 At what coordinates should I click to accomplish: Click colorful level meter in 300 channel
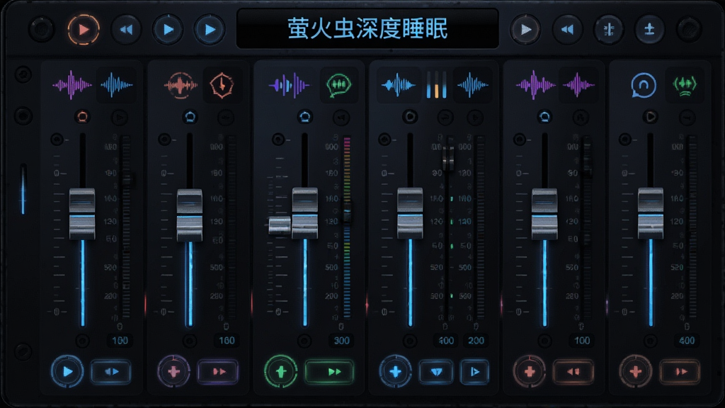point(347,227)
